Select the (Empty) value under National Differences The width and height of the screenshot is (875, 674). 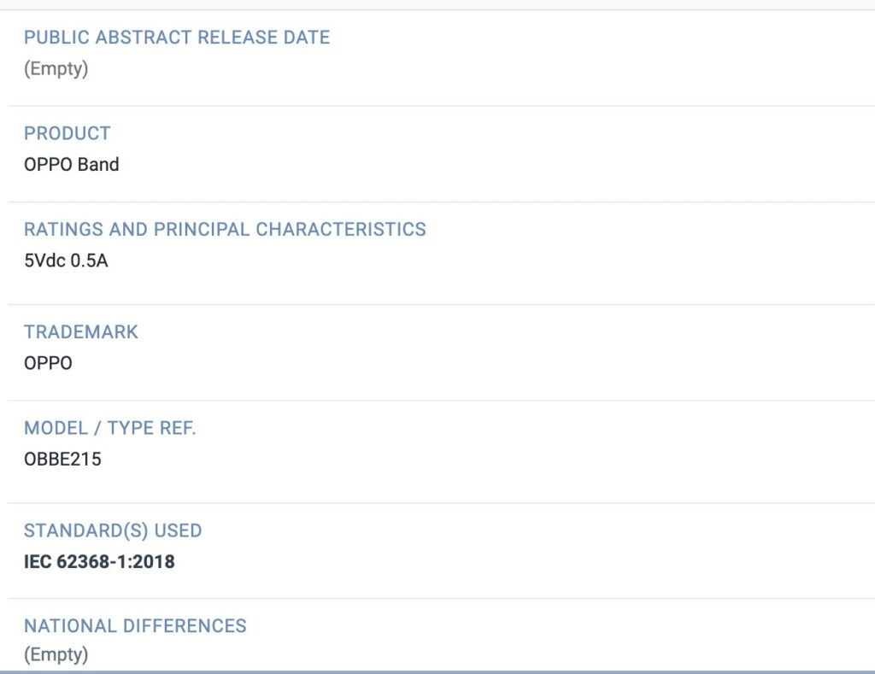pos(56,655)
